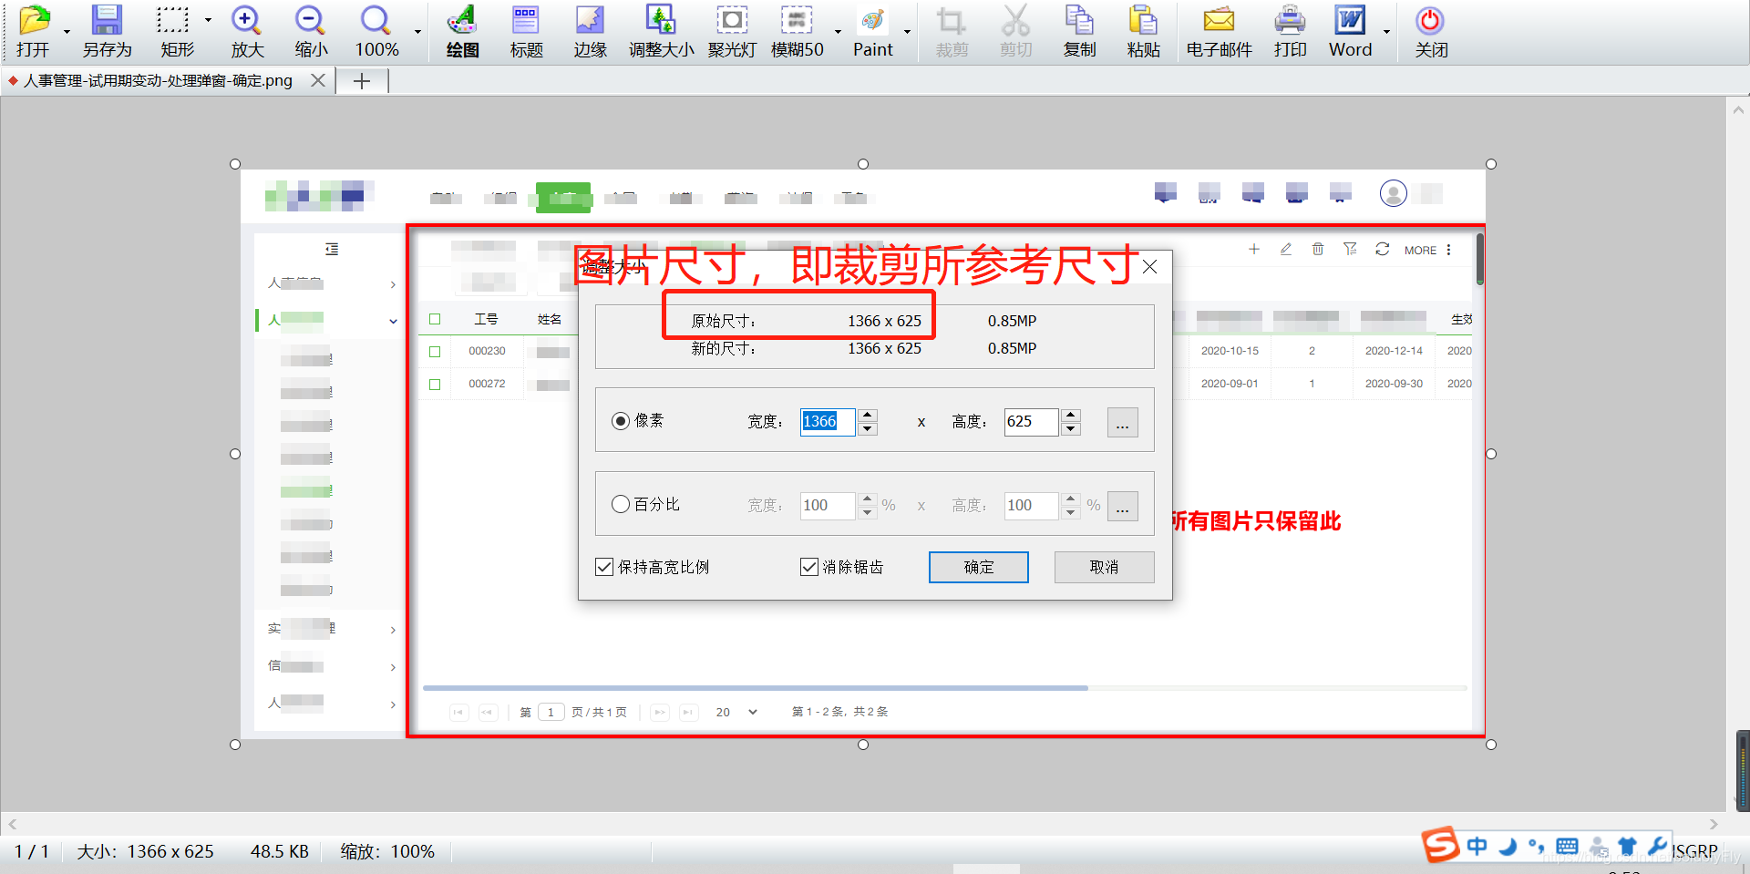This screenshot has height=874, width=1750.
Task: Apply edge effect with 边缘 icon
Action: pyautogui.click(x=590, y=31)
